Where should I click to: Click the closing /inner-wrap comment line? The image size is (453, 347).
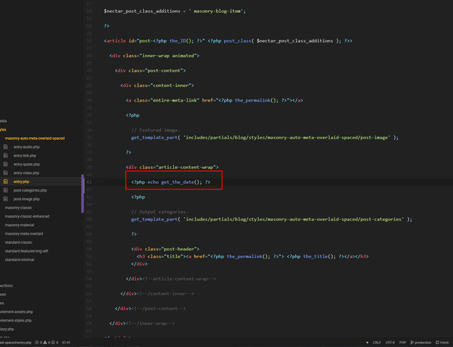tap(142, 324)
